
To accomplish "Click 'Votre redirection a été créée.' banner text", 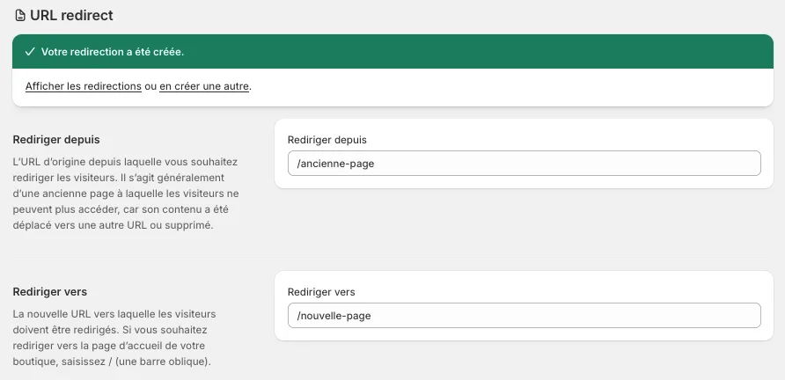I will pos(113,52).
